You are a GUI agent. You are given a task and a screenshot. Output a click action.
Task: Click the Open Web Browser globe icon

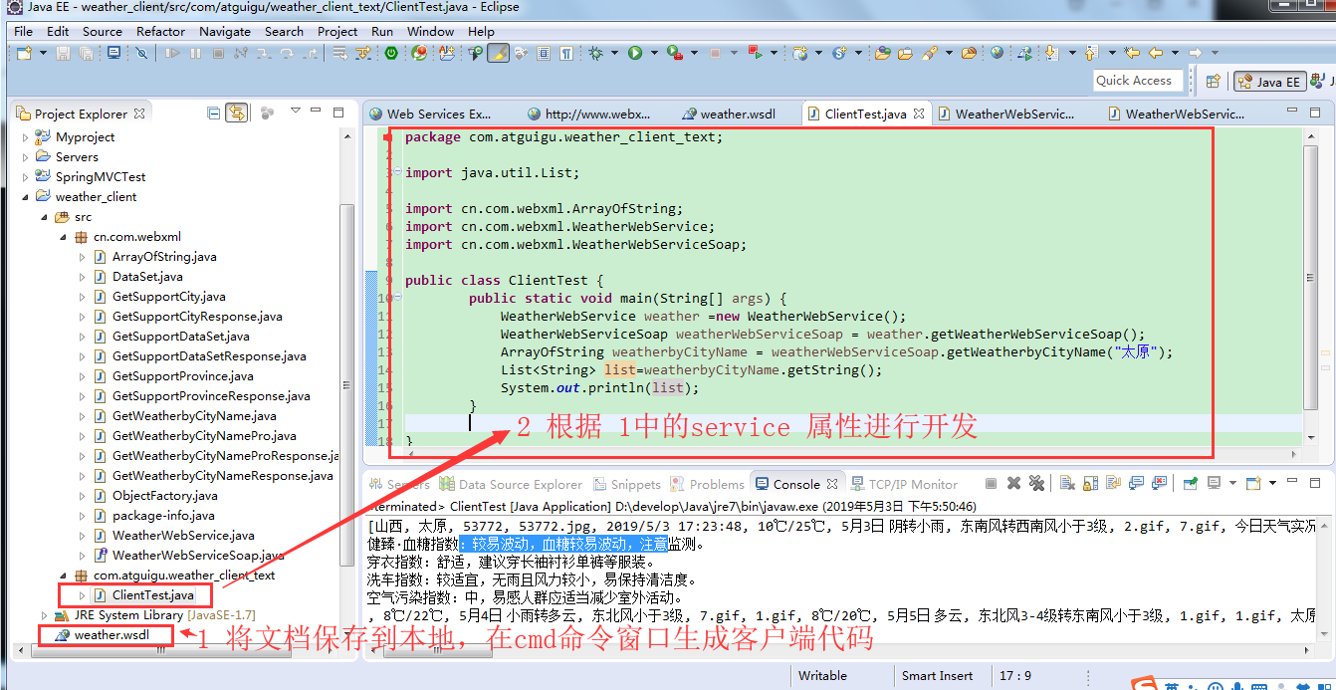[997, 53]
